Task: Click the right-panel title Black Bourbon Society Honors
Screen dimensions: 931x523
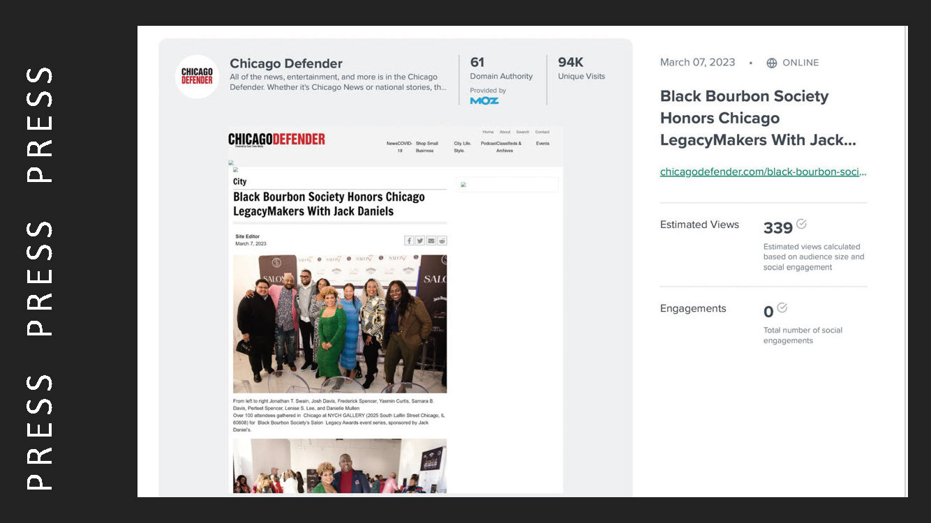Action: pyautogui.click(x=758, y=119)
